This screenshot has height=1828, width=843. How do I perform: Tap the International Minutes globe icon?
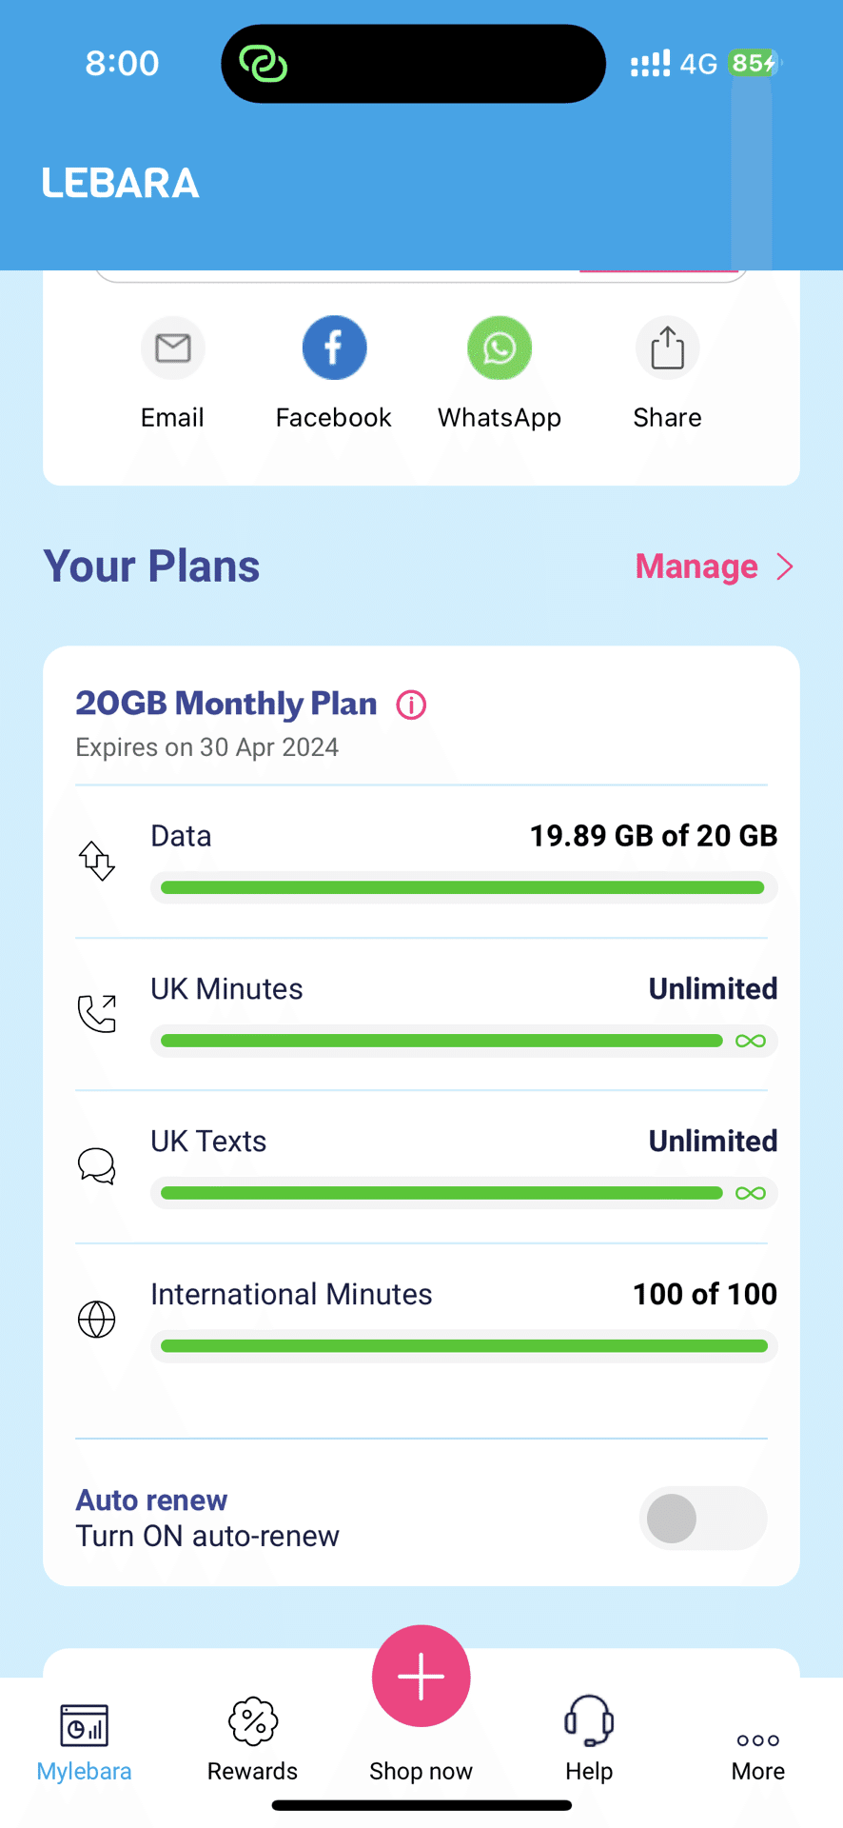pyautogui.click(x=97, y=1320)
